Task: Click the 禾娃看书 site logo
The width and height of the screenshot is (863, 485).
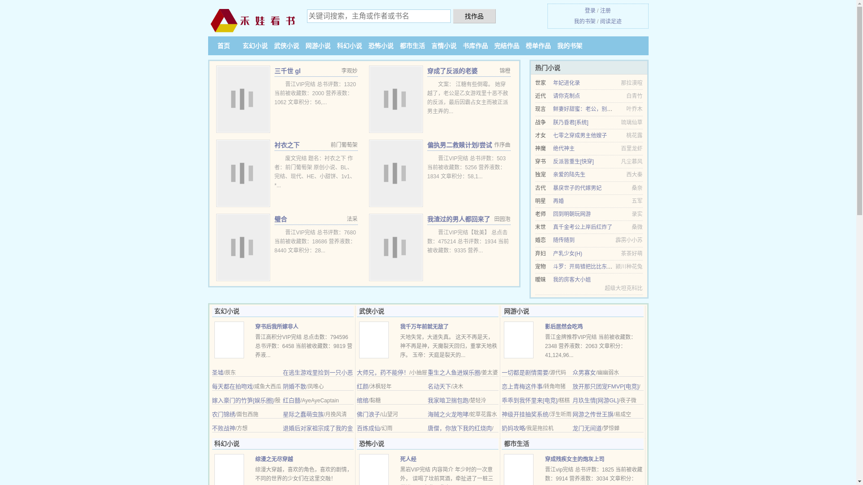Action: click(x=253, y=21)
